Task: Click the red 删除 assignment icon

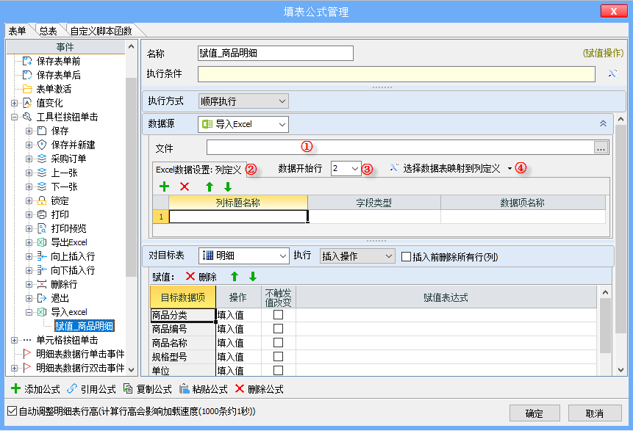Action: (x=190, y=277)
